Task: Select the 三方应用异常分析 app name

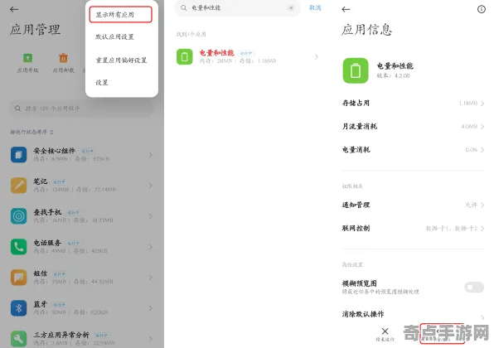Action: pyautogui.click(x=61, y=335)
